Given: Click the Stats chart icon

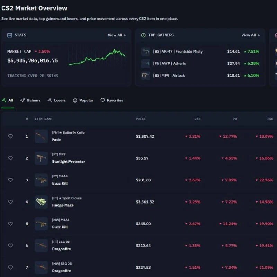Looking at the screenshot, I should 10,35.
